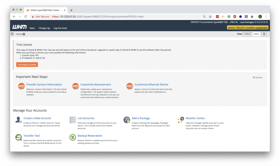Image resolution: width=280 pixels, height=166 pixels.
Task: Dismiss the Important Next Steps panel
Action: (257, 77)
